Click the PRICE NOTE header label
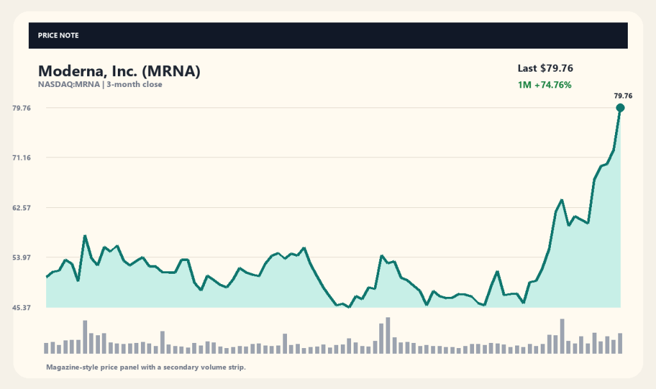Screen dimensions: 656x389 click(58, 36)
